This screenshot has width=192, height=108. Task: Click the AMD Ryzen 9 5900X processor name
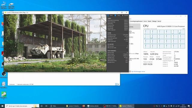pyautogui.click(x=171, y=26)
